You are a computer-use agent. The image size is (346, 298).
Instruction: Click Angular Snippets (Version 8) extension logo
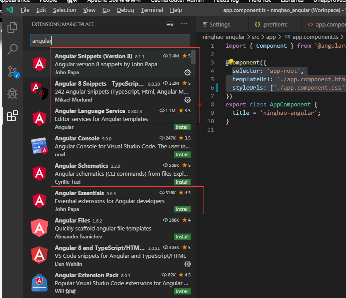39,64
